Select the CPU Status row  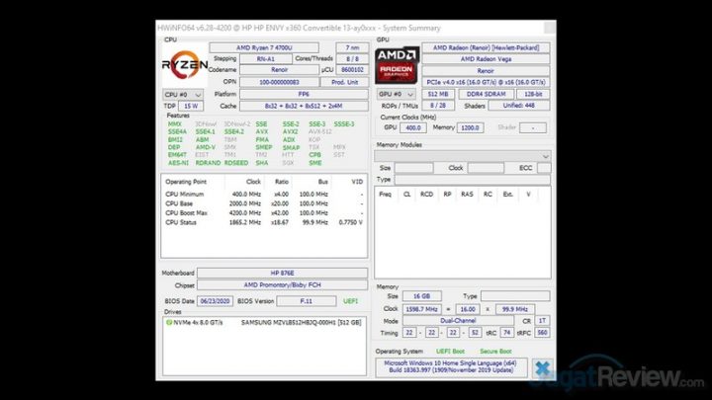[264, 222]
